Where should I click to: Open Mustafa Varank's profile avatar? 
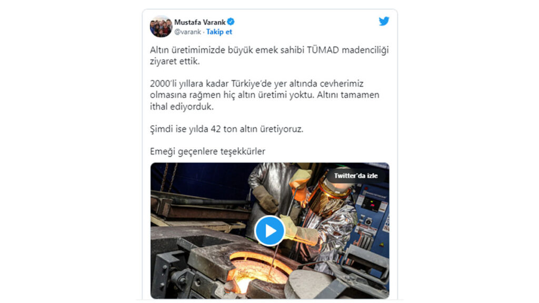(x=161, y=26)
